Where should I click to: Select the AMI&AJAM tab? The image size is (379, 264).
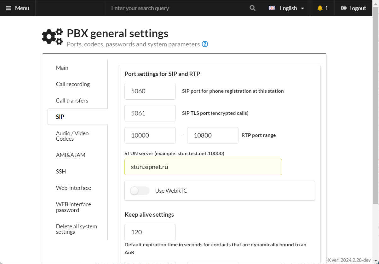pyautogui.click(x=71, y=155)
